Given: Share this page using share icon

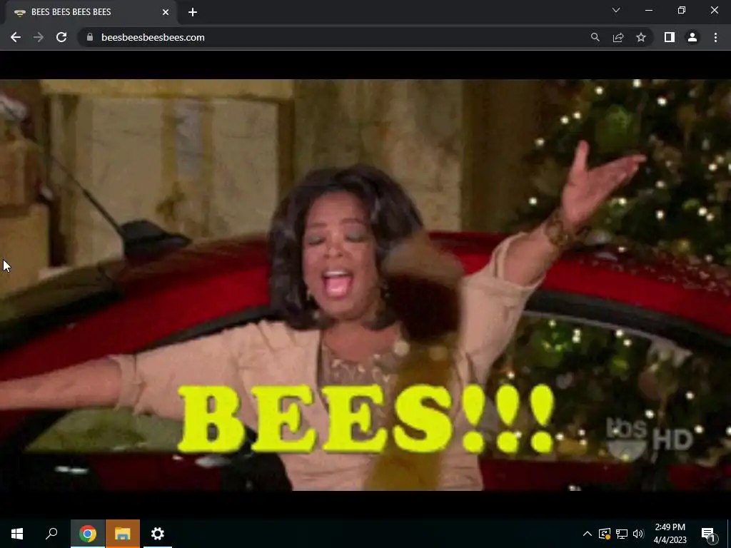Looking at the screenshot, I should [x=618, y=37].
